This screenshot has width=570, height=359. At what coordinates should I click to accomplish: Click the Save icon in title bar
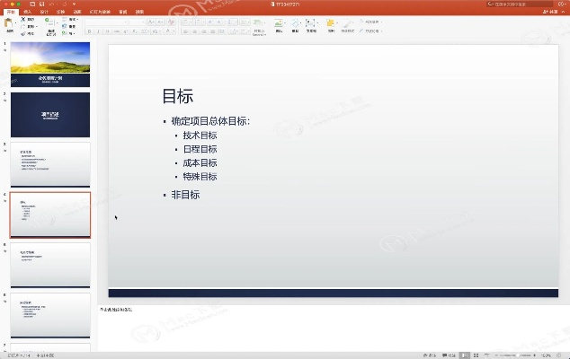point(41,4)
